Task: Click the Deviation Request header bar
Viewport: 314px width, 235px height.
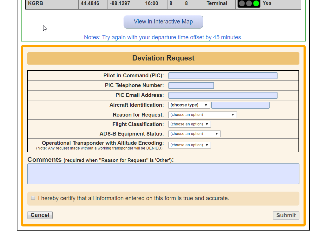Action: 163,58
